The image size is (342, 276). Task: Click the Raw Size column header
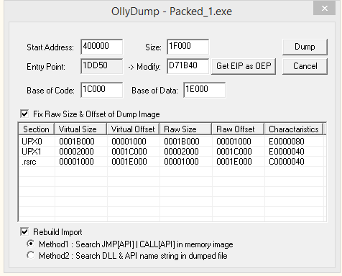(x=185, y=129)
